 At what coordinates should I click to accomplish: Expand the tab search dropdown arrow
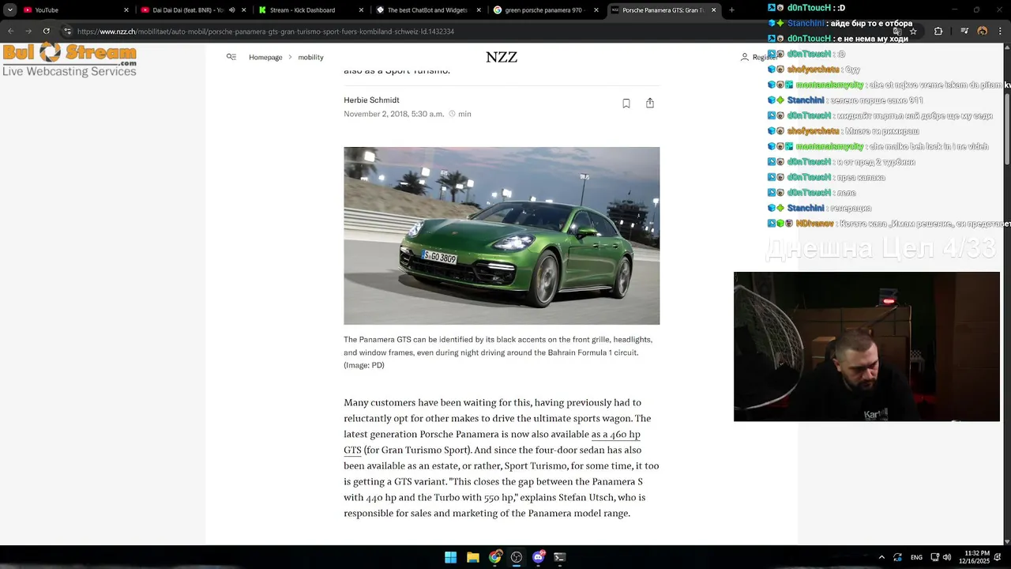[9, 10]
